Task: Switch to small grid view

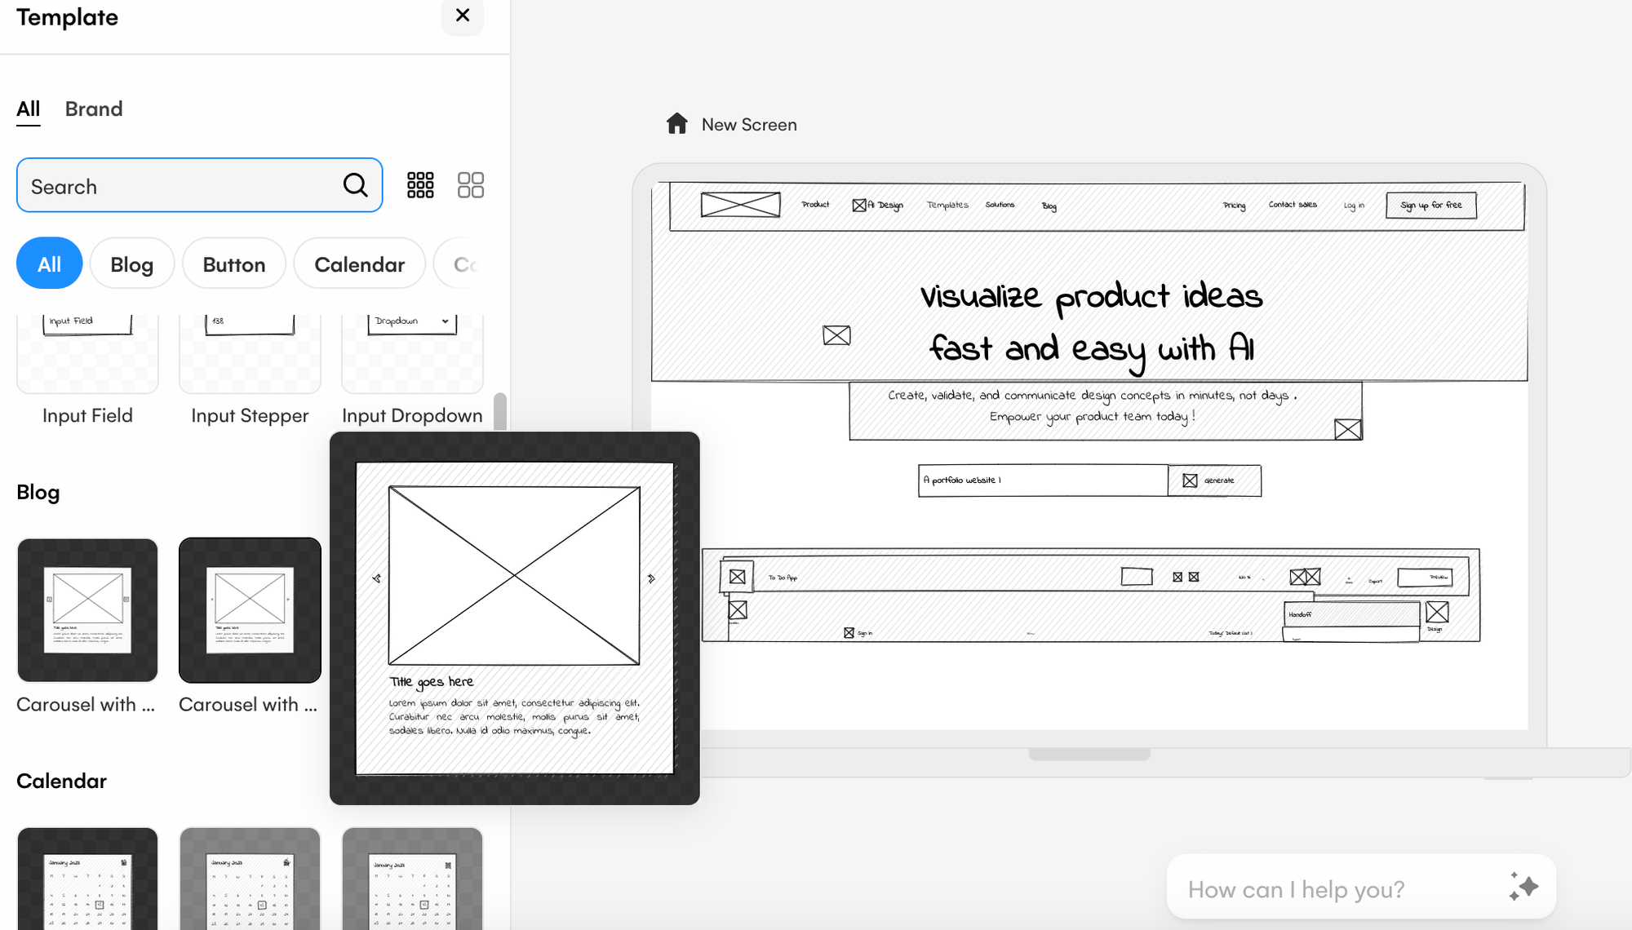Action: 420,185
